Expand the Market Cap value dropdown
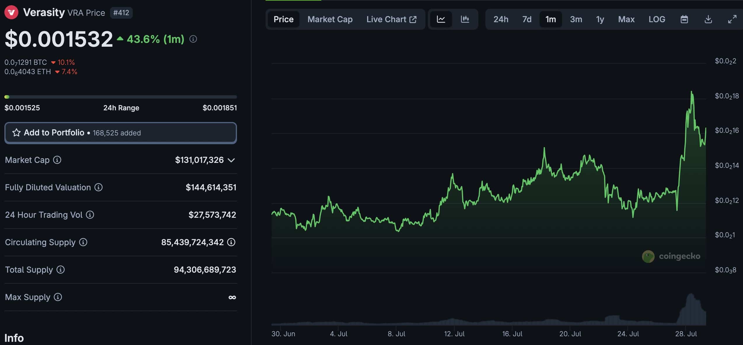 [232, 160]
